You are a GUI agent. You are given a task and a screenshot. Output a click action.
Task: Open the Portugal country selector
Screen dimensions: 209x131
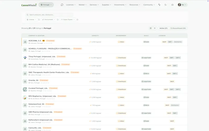tap(46, 5)
